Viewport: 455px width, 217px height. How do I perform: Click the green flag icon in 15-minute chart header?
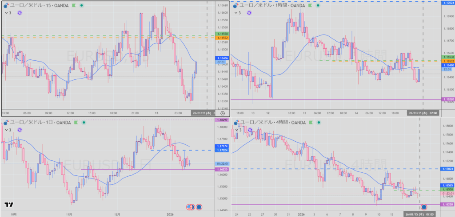tap(75, 5)
